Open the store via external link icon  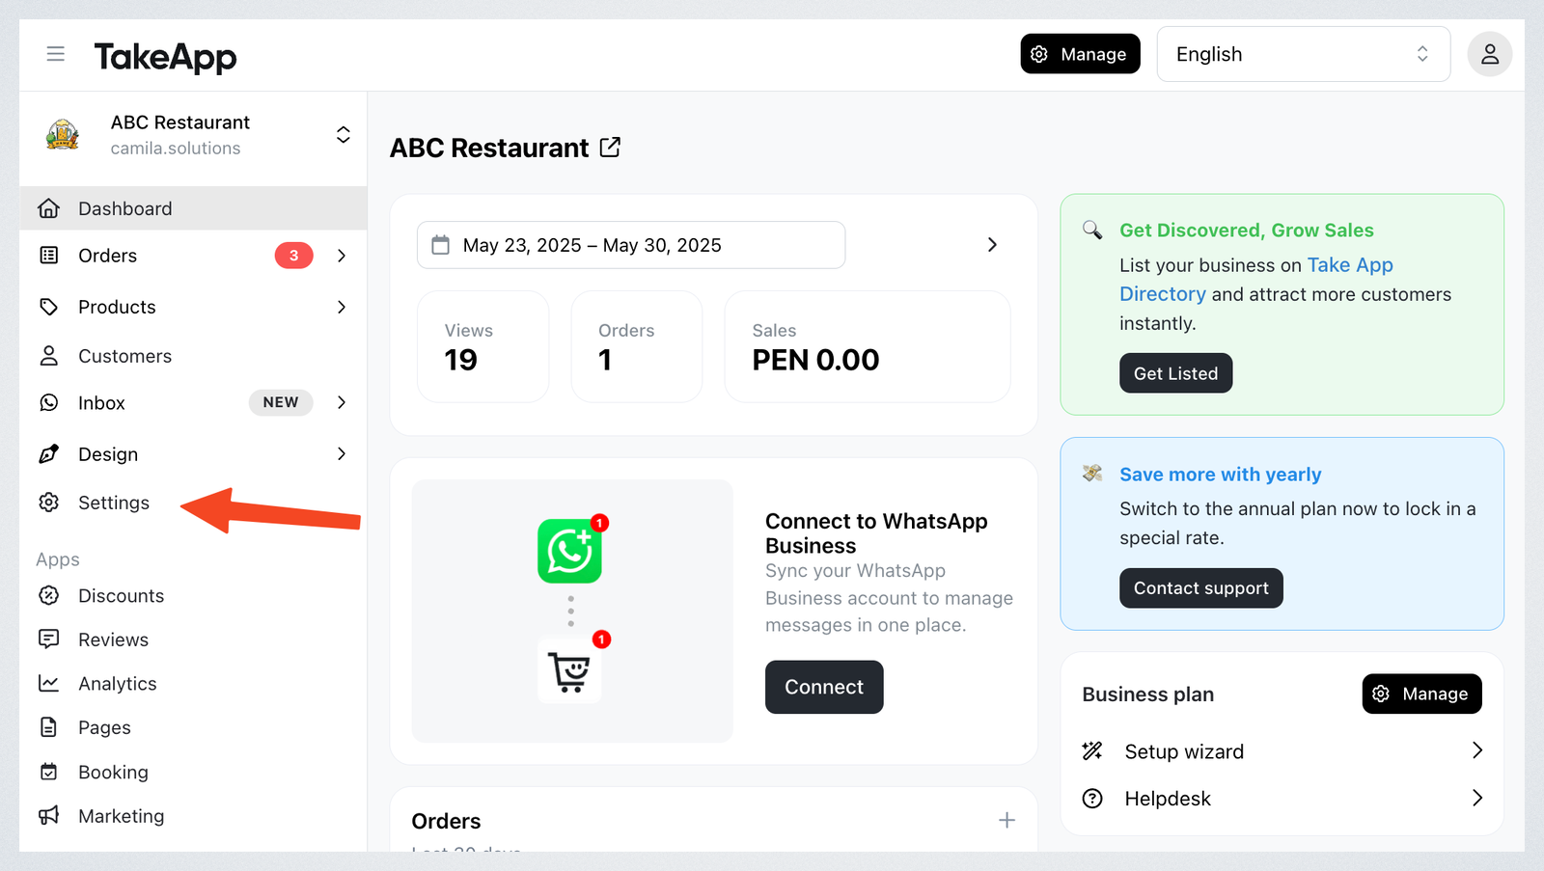[610, 148]
